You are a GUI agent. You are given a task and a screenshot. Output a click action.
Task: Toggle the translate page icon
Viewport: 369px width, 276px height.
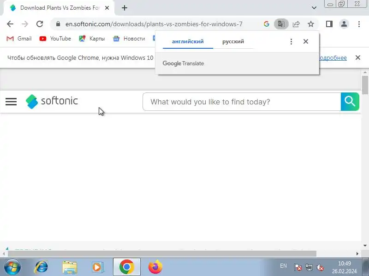pos(281,24)
